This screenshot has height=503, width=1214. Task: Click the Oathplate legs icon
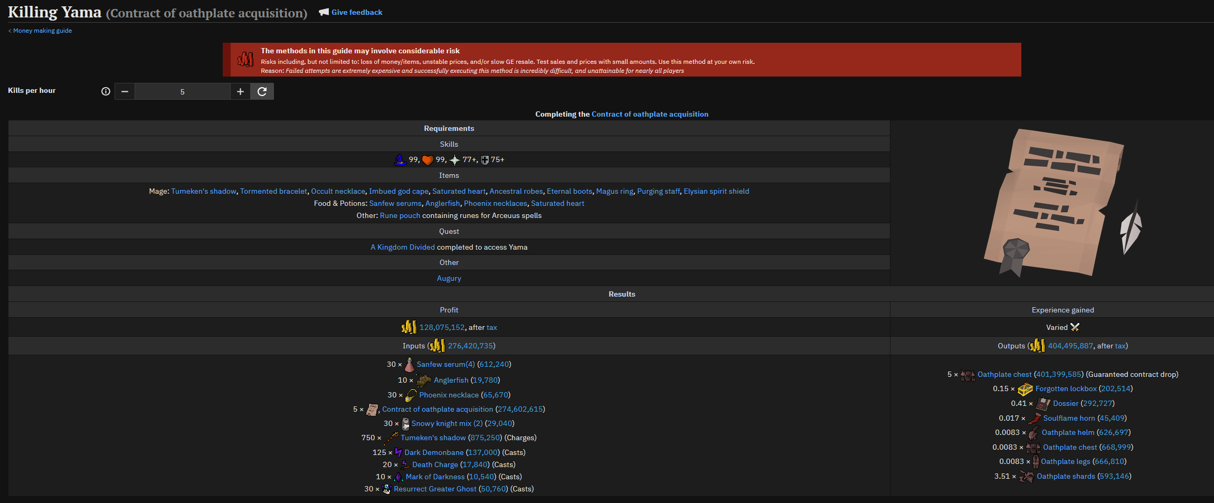pyautogui.click(x=1036, y=462)
